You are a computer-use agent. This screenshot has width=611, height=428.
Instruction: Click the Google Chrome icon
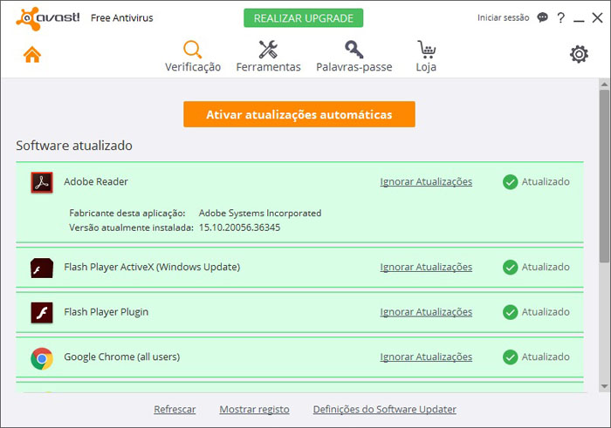point(42,358)
